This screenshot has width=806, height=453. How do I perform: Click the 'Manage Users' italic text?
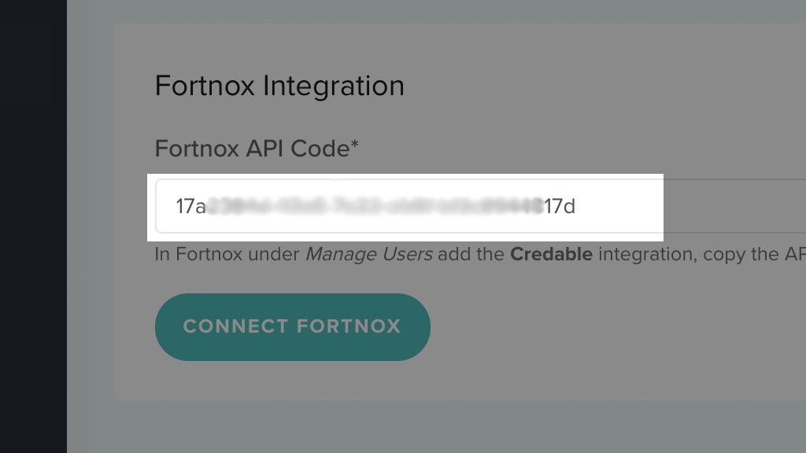[x=369, y=254]
